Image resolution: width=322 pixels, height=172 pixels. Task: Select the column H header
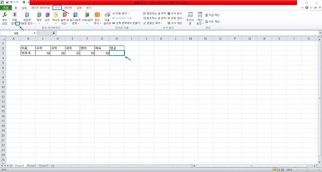click(117, 38)
